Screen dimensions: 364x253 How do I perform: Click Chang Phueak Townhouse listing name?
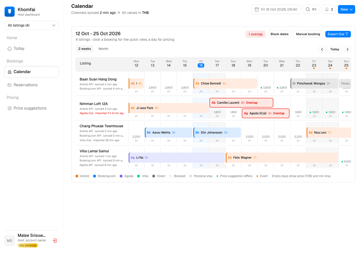coord(101,126)
